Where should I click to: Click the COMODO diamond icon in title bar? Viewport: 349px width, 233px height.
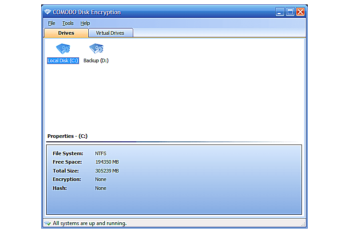click(x=48, y=12)
